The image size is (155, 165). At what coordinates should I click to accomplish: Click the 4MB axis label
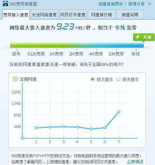[x=17, y=127]
